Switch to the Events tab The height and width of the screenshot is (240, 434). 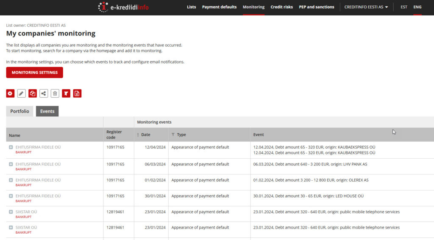click(x=47, y=111)
